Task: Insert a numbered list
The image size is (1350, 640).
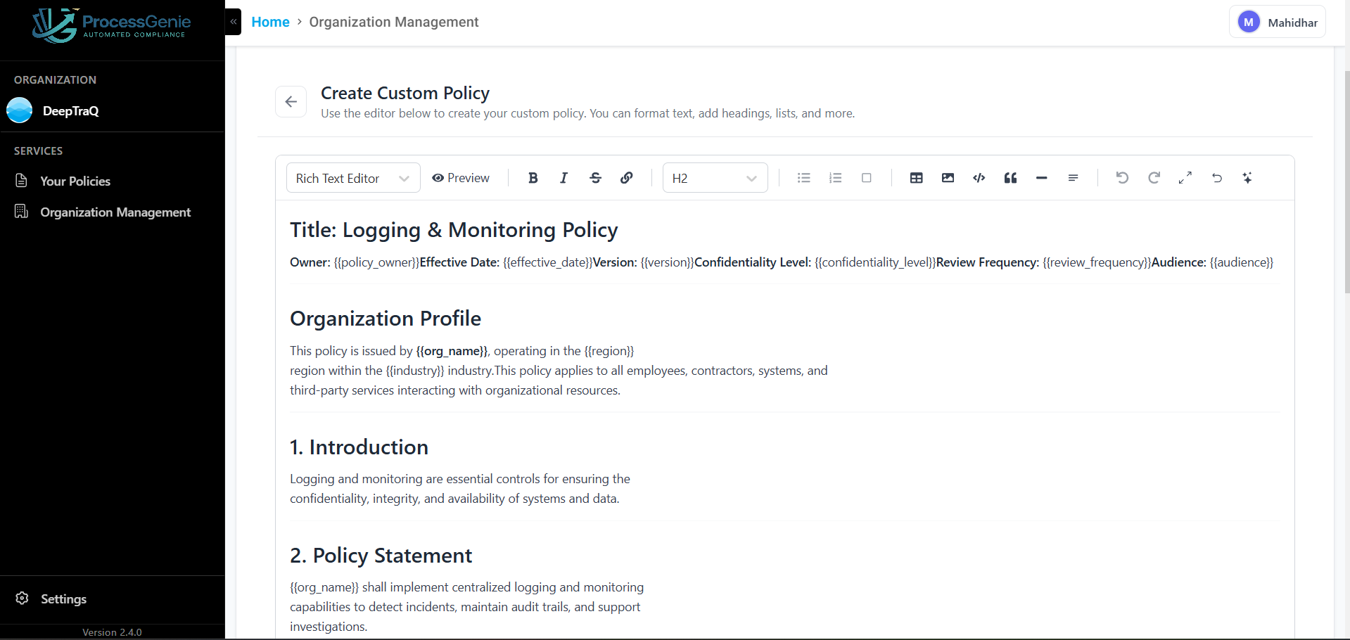Action: 836,178
